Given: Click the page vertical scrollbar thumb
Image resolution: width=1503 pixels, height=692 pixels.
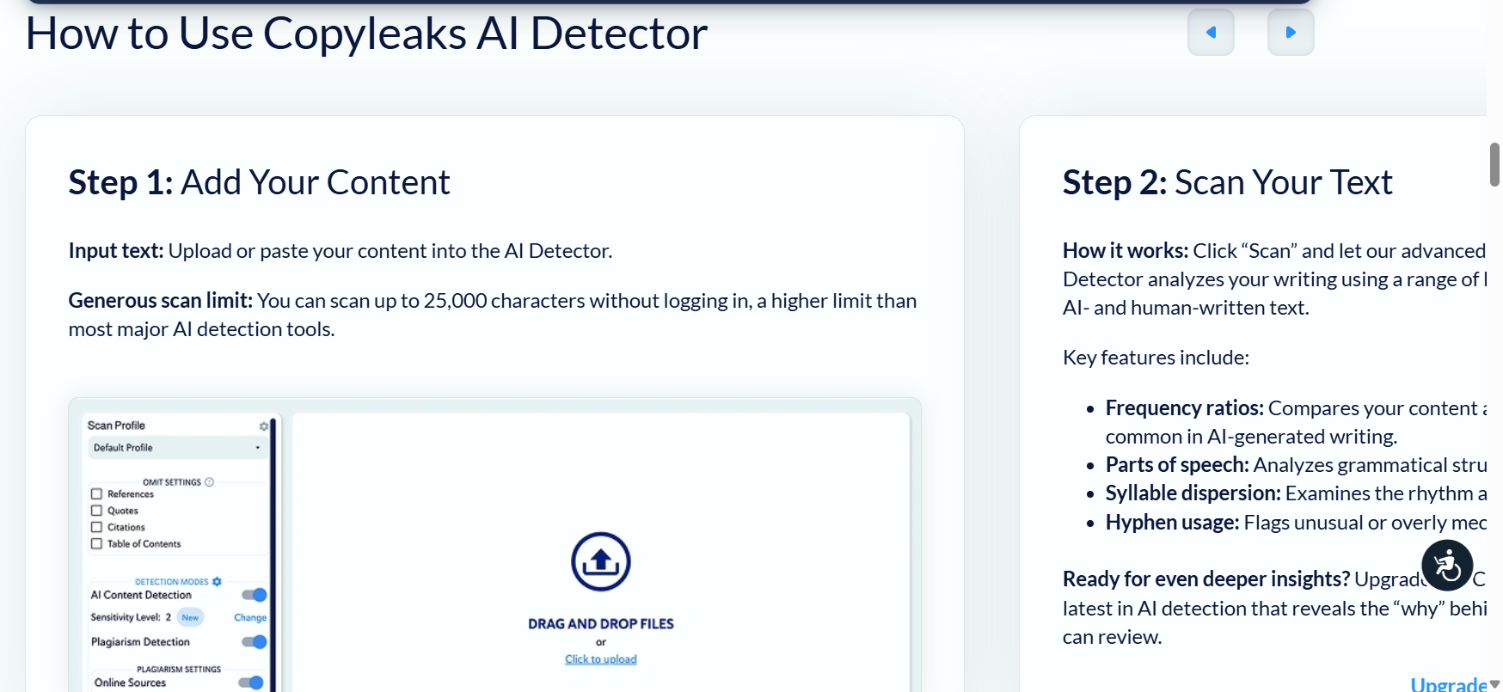Looking at the screenshot, I should (x=1494, y=165).
